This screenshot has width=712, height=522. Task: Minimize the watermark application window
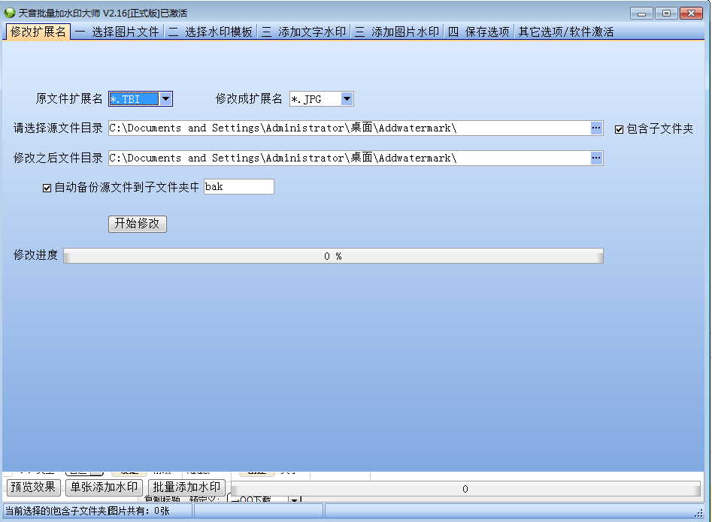641,13
